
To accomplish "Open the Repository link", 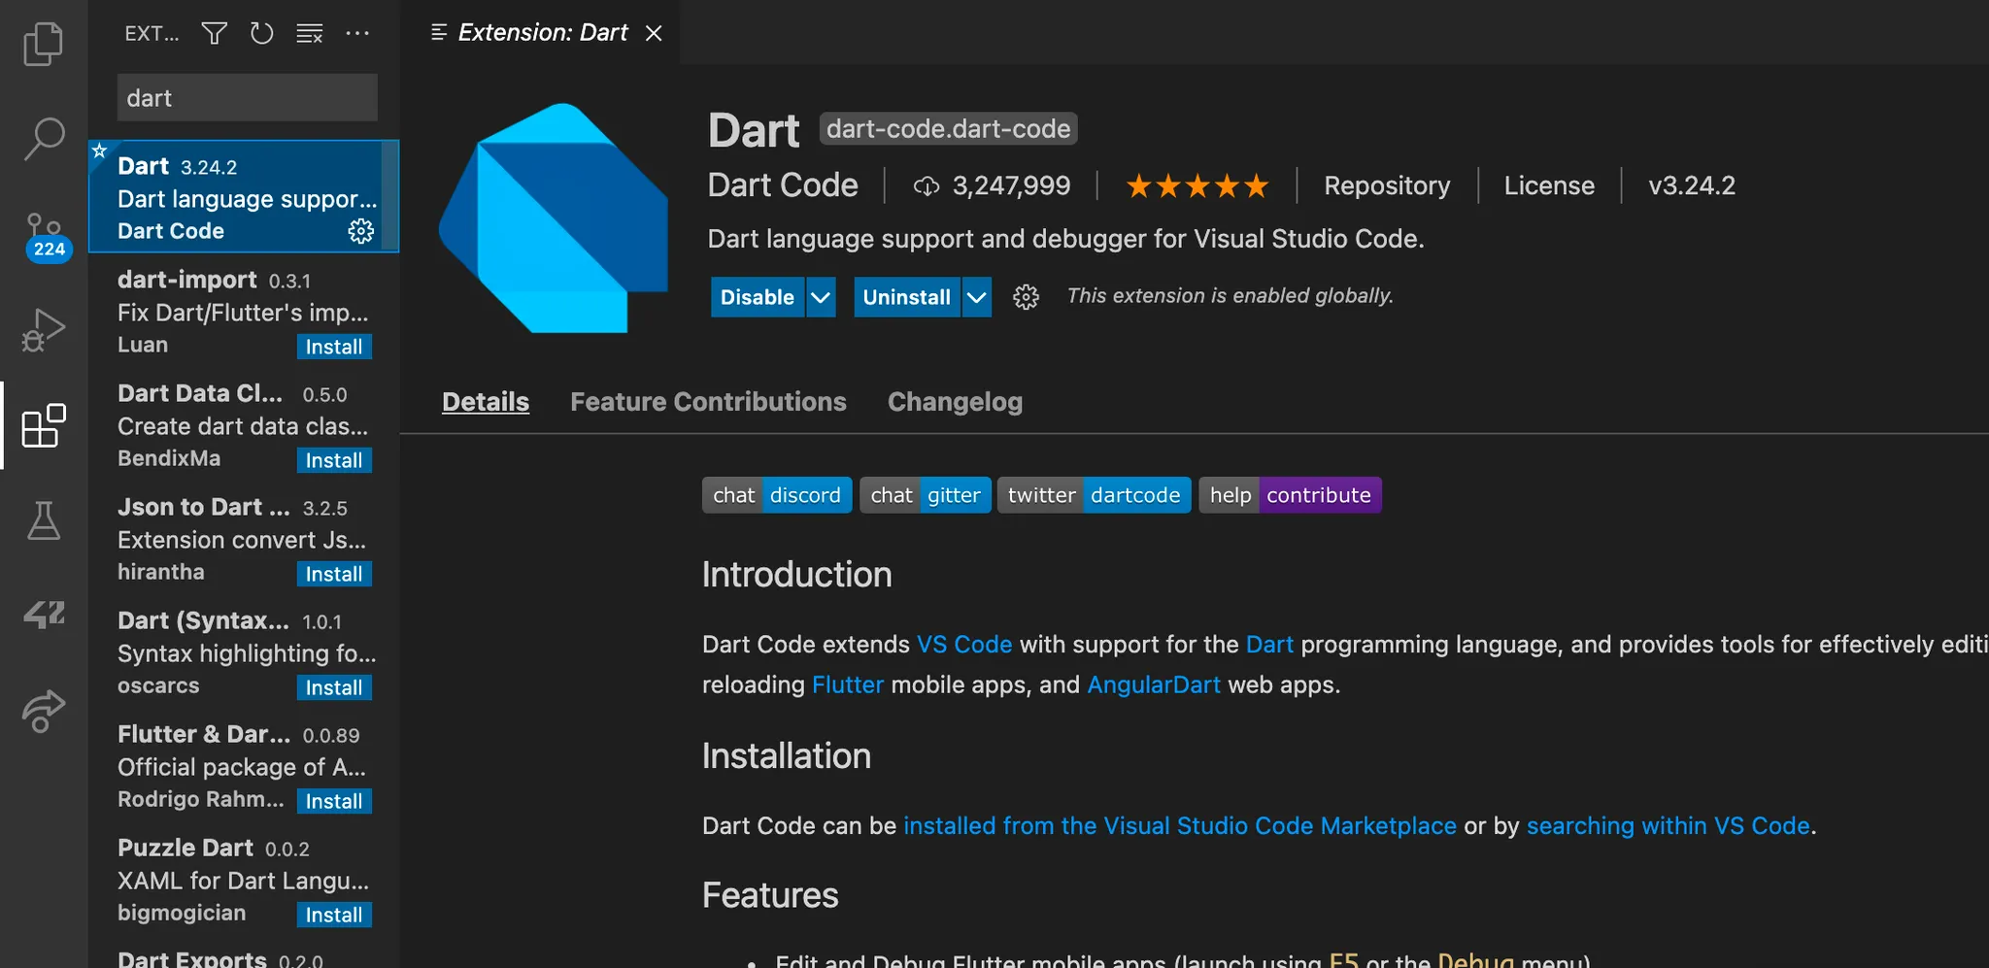I will tap(1386, 185).
